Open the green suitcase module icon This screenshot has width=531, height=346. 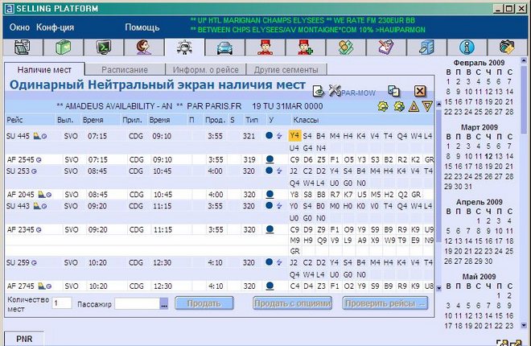click(x=63, y=47)
